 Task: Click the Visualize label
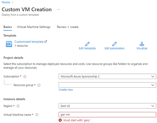142,48
